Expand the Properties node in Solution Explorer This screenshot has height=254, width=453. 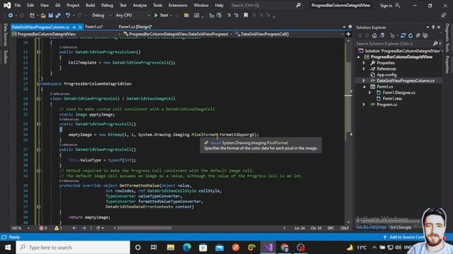364,63
